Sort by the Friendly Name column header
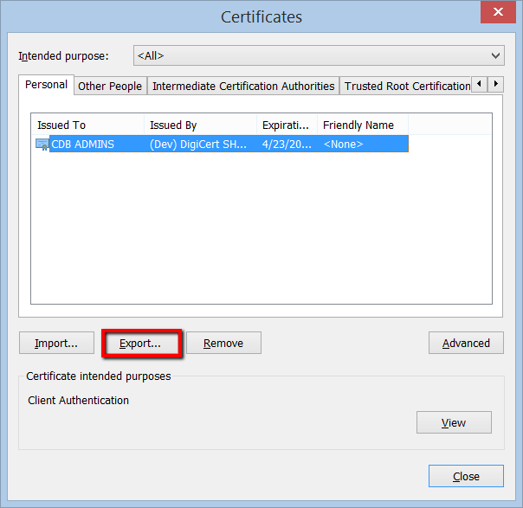Viewport: 523px width, 508px height. click(362, 125)
